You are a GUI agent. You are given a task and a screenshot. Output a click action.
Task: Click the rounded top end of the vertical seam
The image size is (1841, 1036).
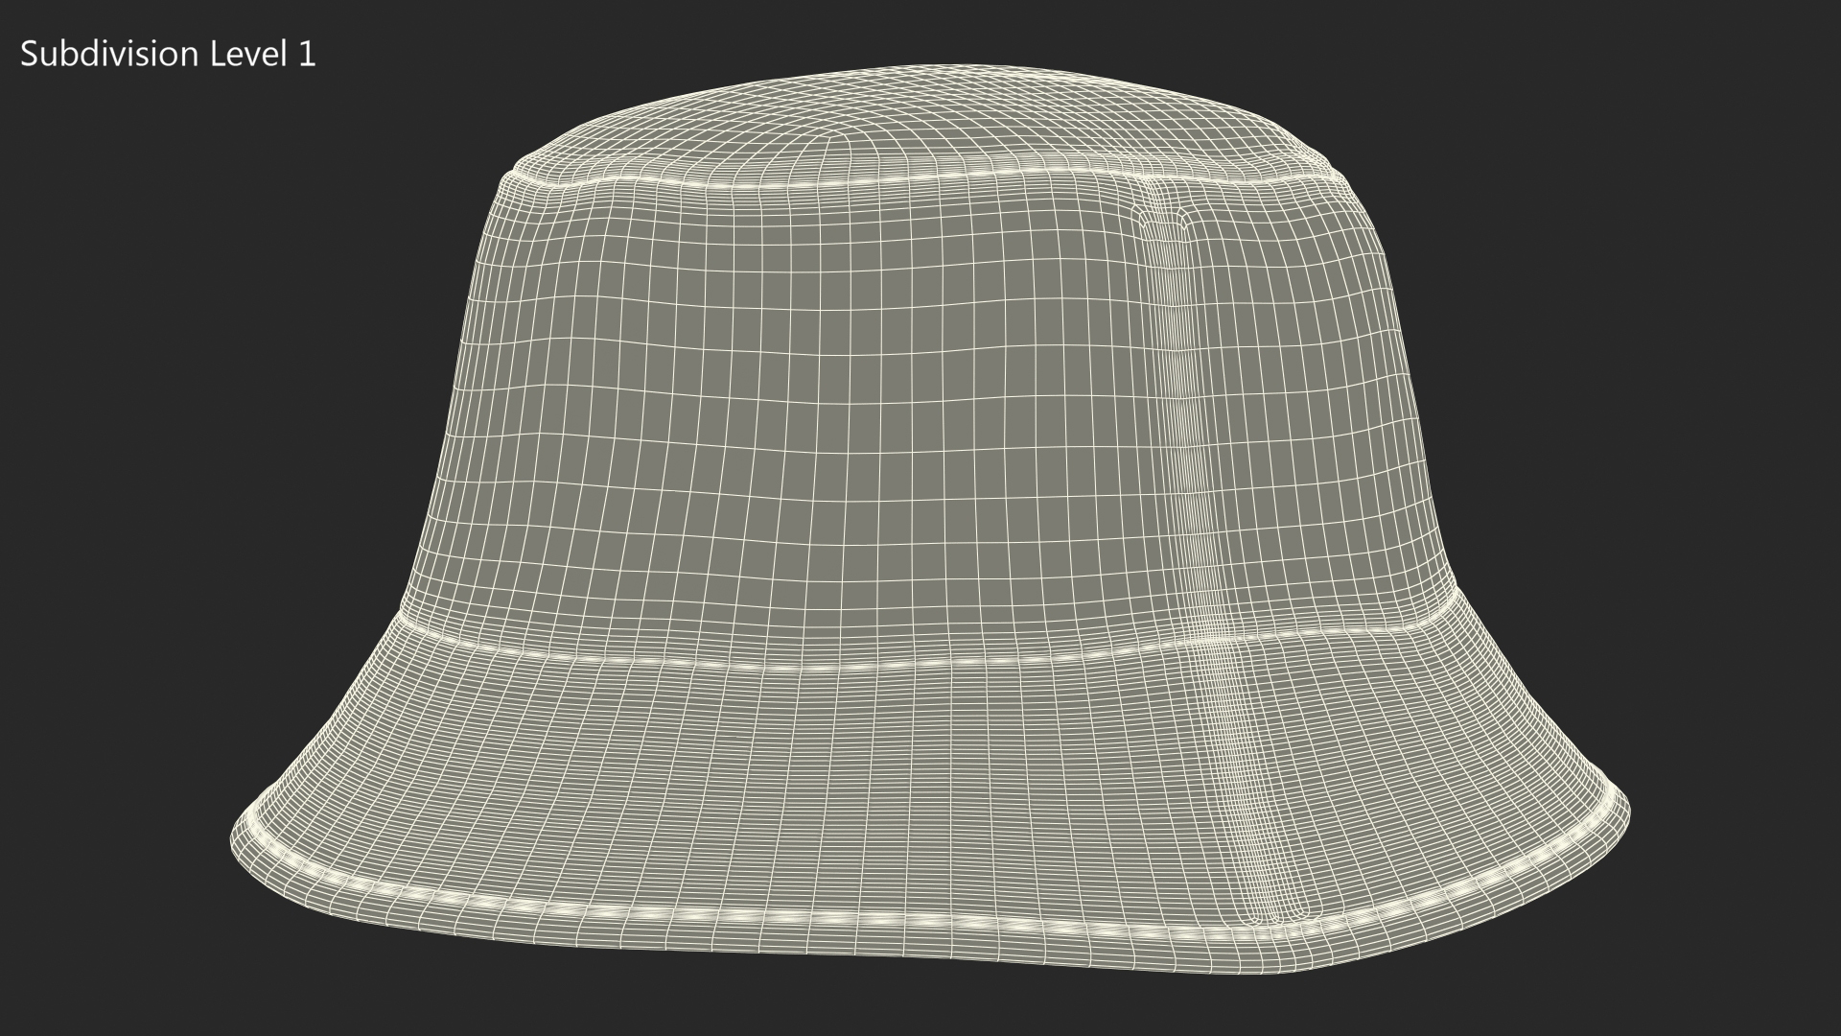[x=1163, y=219]
